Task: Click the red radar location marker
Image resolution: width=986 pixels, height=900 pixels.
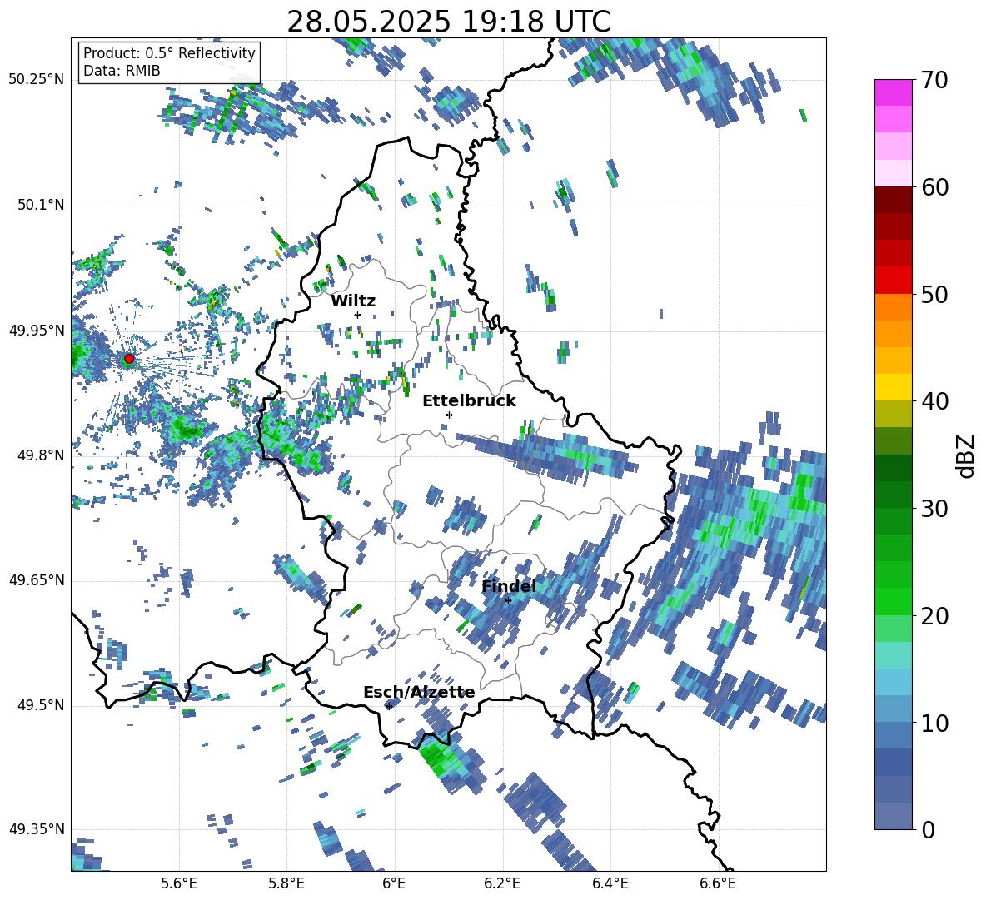Action: pyautogui.click(x=129, y=359)
